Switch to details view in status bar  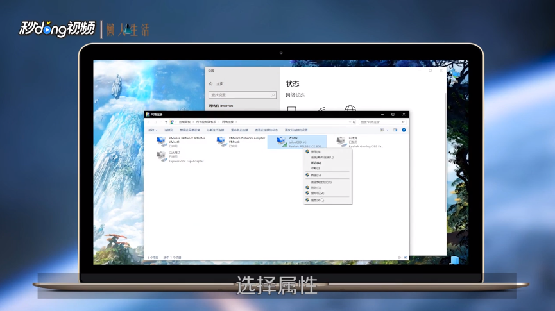[400, 258]
